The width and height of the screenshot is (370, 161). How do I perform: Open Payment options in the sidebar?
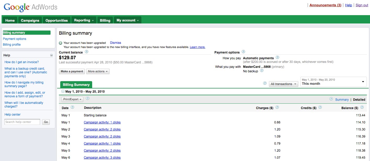15,39
